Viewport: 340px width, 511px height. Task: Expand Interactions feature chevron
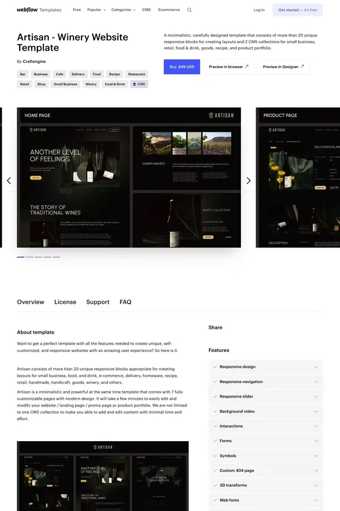point(316,426)
